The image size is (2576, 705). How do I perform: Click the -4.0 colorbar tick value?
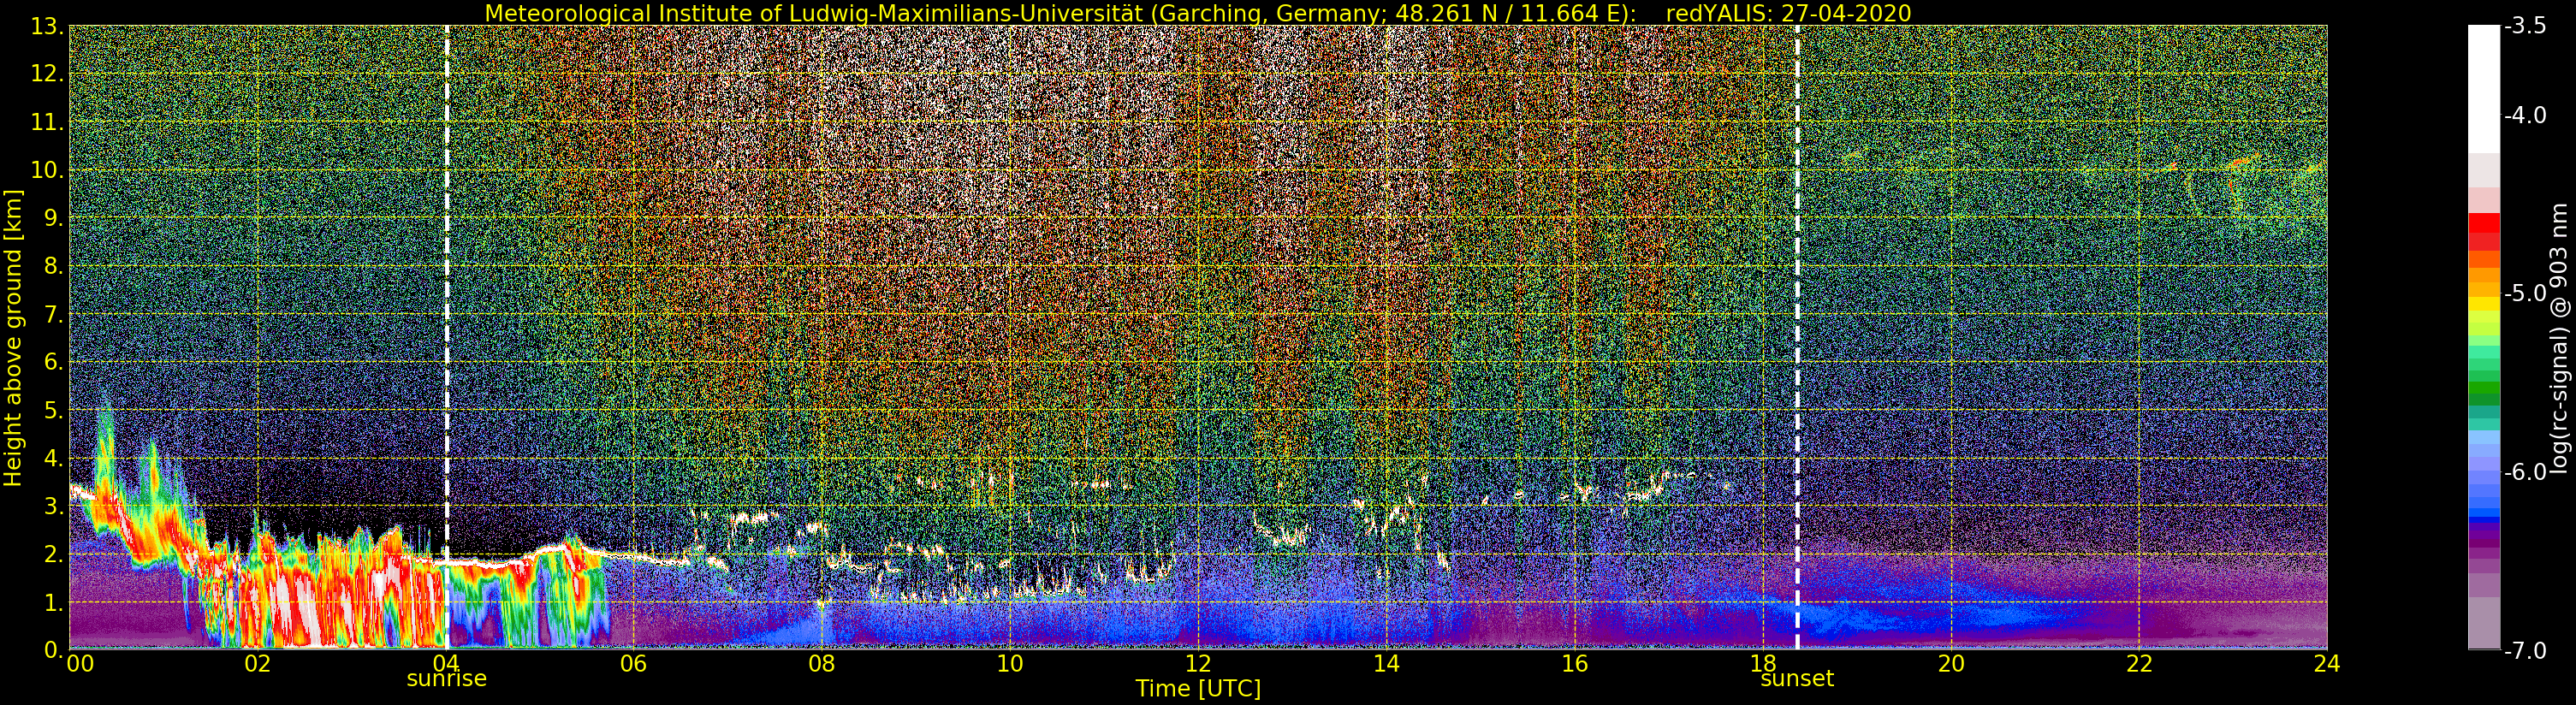[x=2525, y=116]
